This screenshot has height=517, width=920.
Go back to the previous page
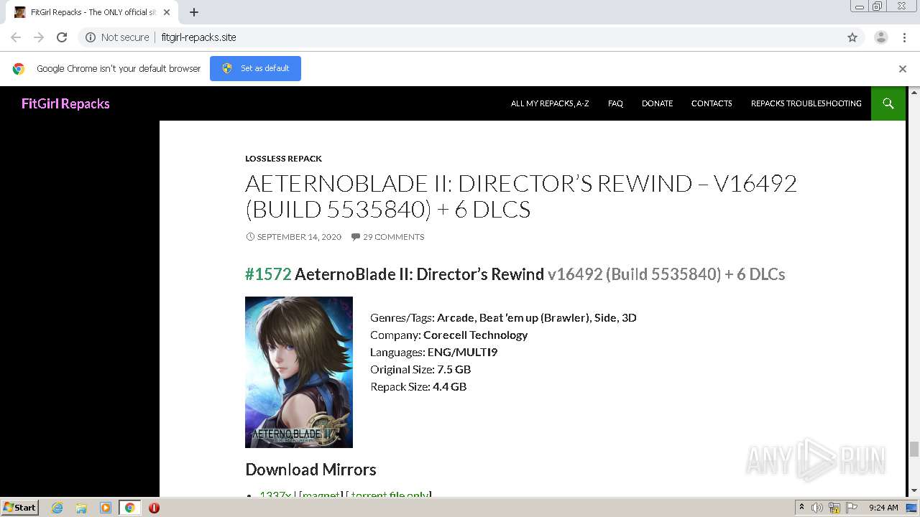16,37
